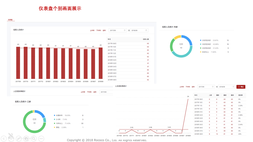This screenshot has width=253, height=142.
Task: Click the pen annotation tool icon
Action: tap(19, 139)
